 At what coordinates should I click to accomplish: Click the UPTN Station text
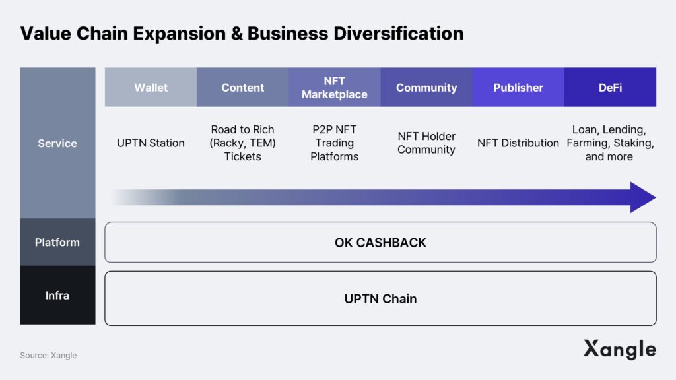[151, 143]
